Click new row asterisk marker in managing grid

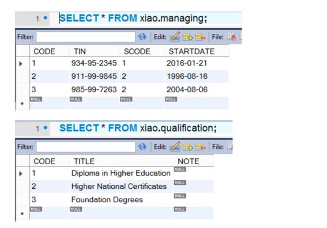point(22,104)
